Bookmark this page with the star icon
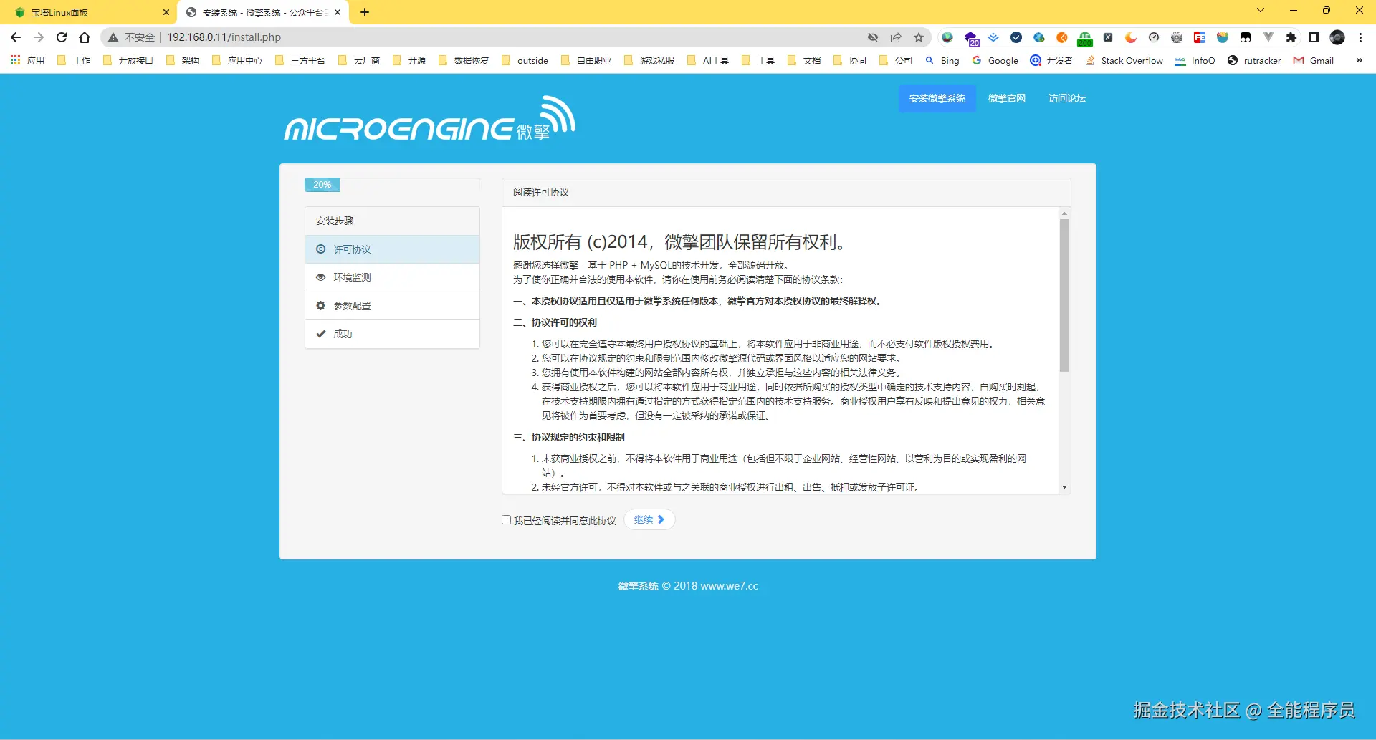The height and width of the screenshot is (740, 1376). click(x=919, y=37)
